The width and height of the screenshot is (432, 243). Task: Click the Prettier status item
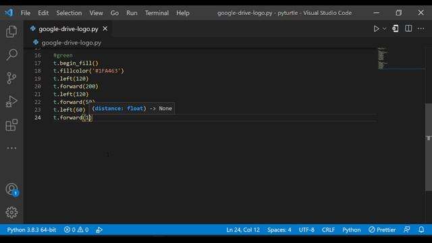point(382,230)
